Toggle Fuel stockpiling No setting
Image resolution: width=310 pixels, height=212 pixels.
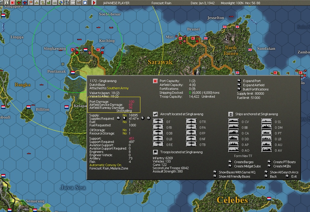[124, 122]
